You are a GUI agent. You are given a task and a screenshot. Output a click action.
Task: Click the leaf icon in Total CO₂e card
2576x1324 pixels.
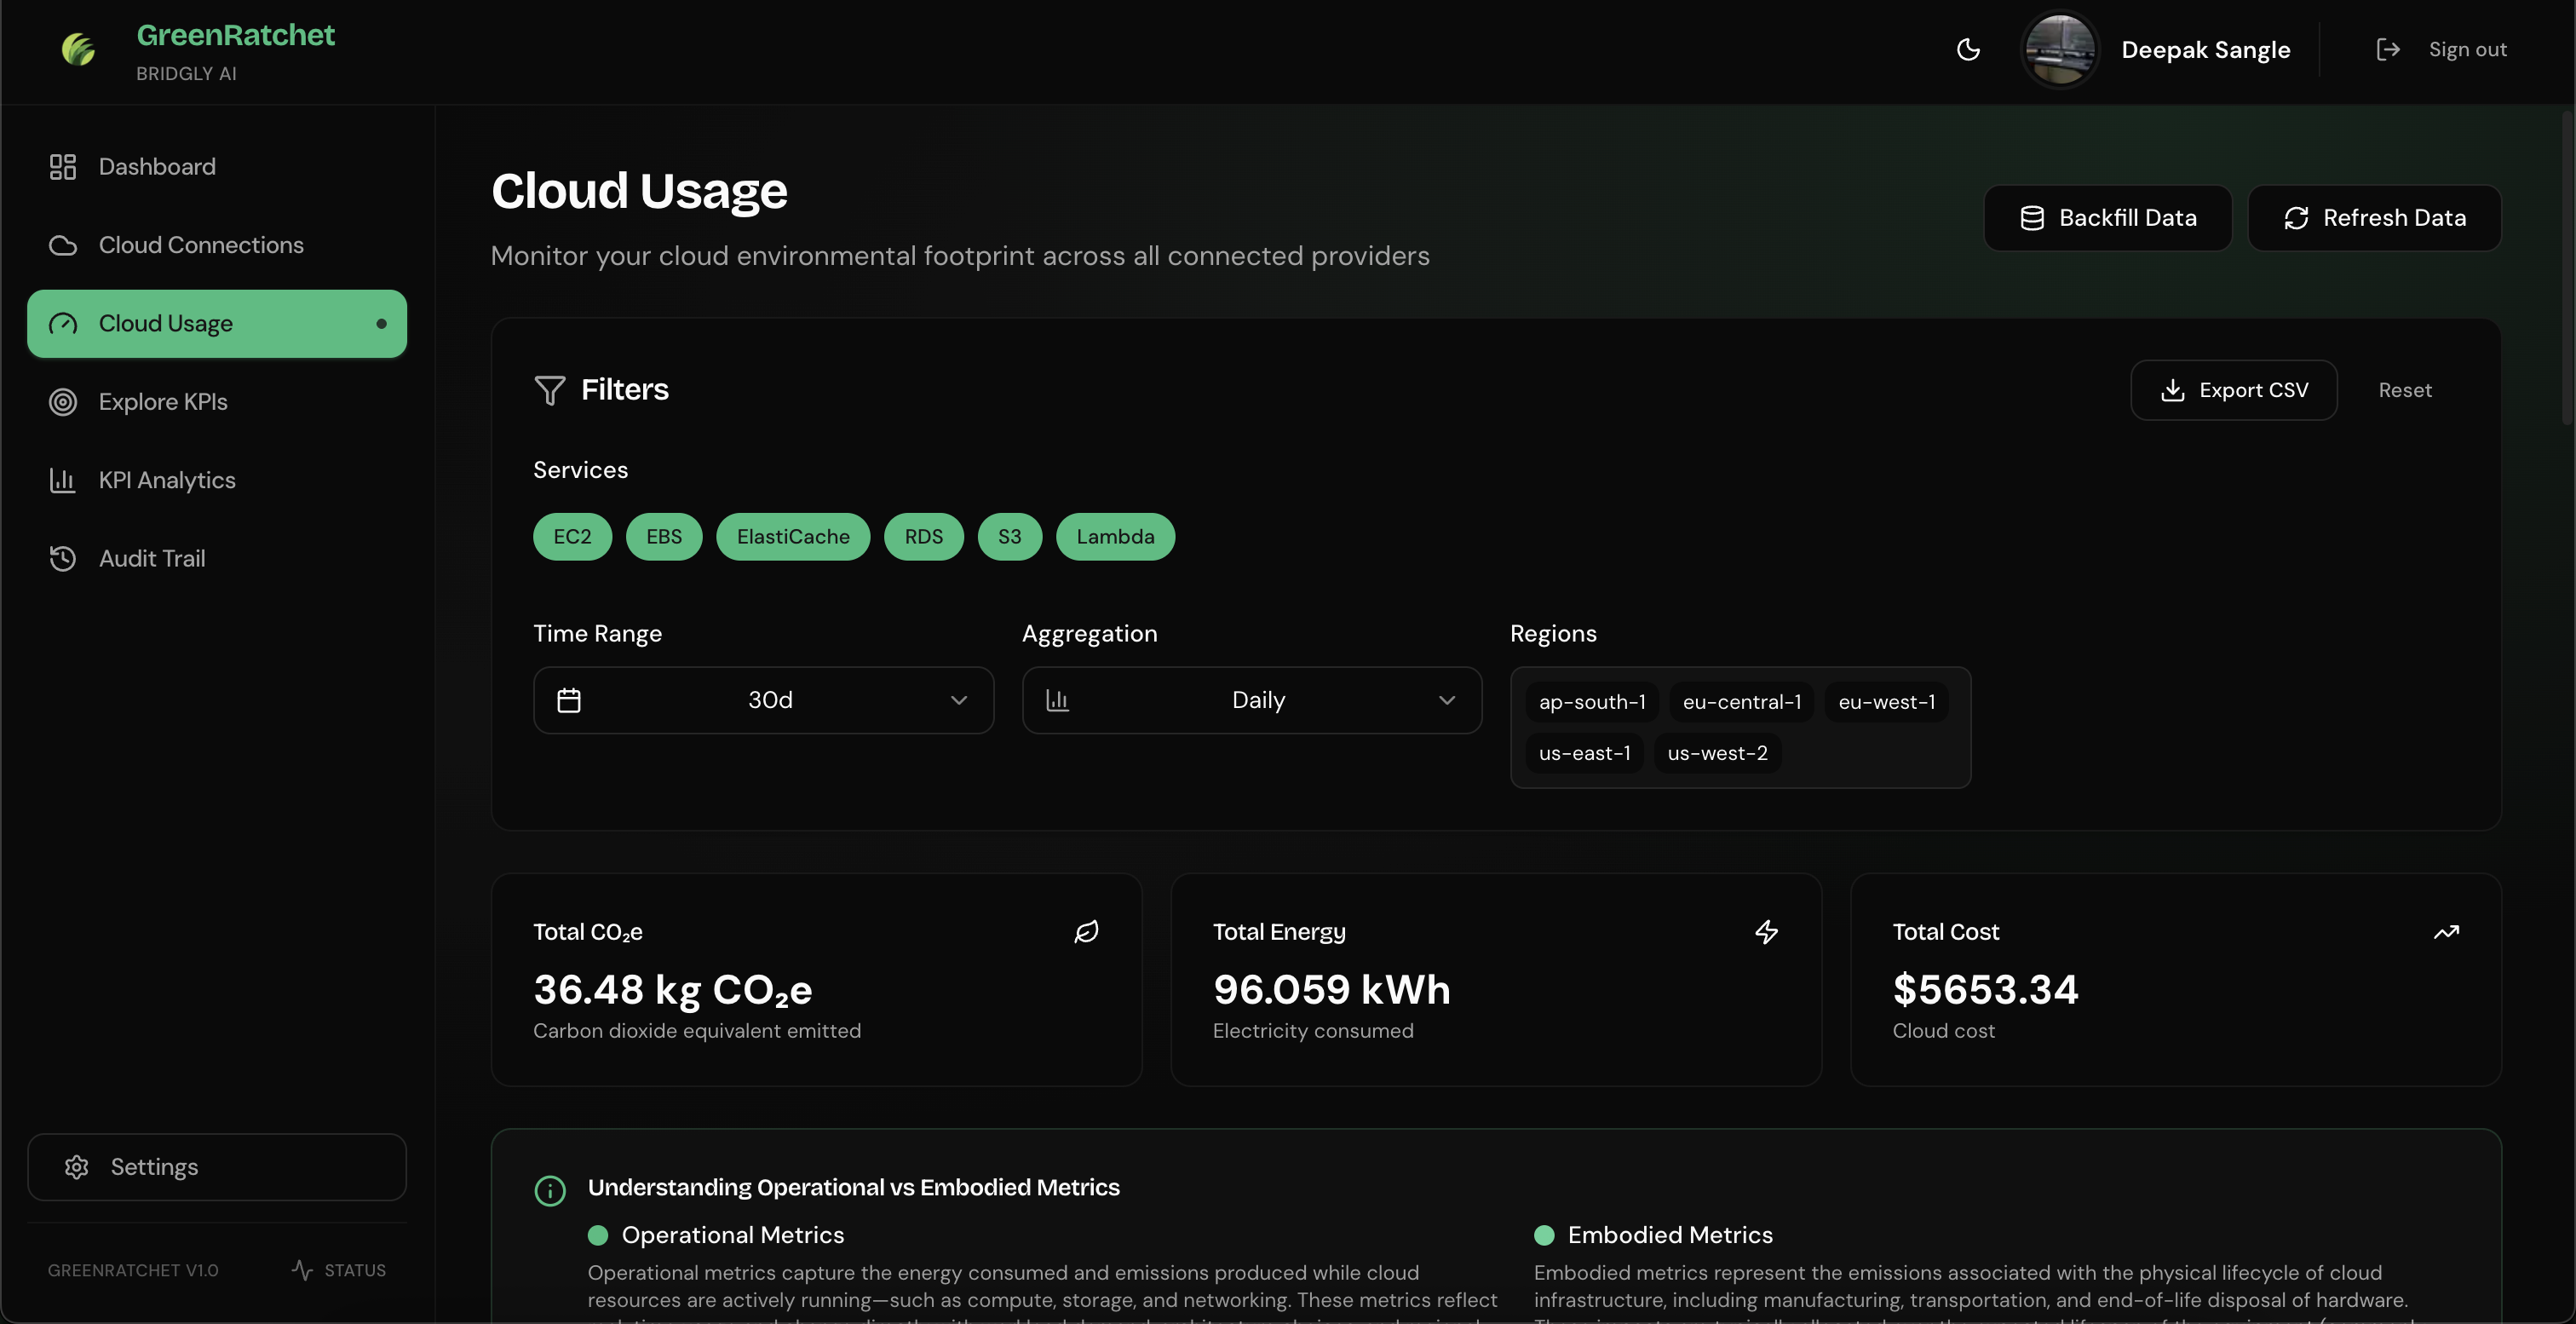click(x=1086, y=932)
